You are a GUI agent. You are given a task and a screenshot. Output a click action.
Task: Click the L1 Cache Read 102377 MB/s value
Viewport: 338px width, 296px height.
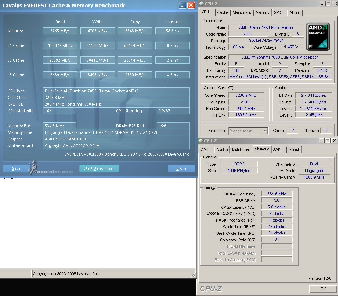click(x=60, y=45)
